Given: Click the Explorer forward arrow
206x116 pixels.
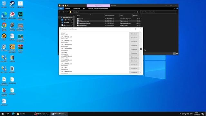Looking at the screenshot, I should pos(63,12).
